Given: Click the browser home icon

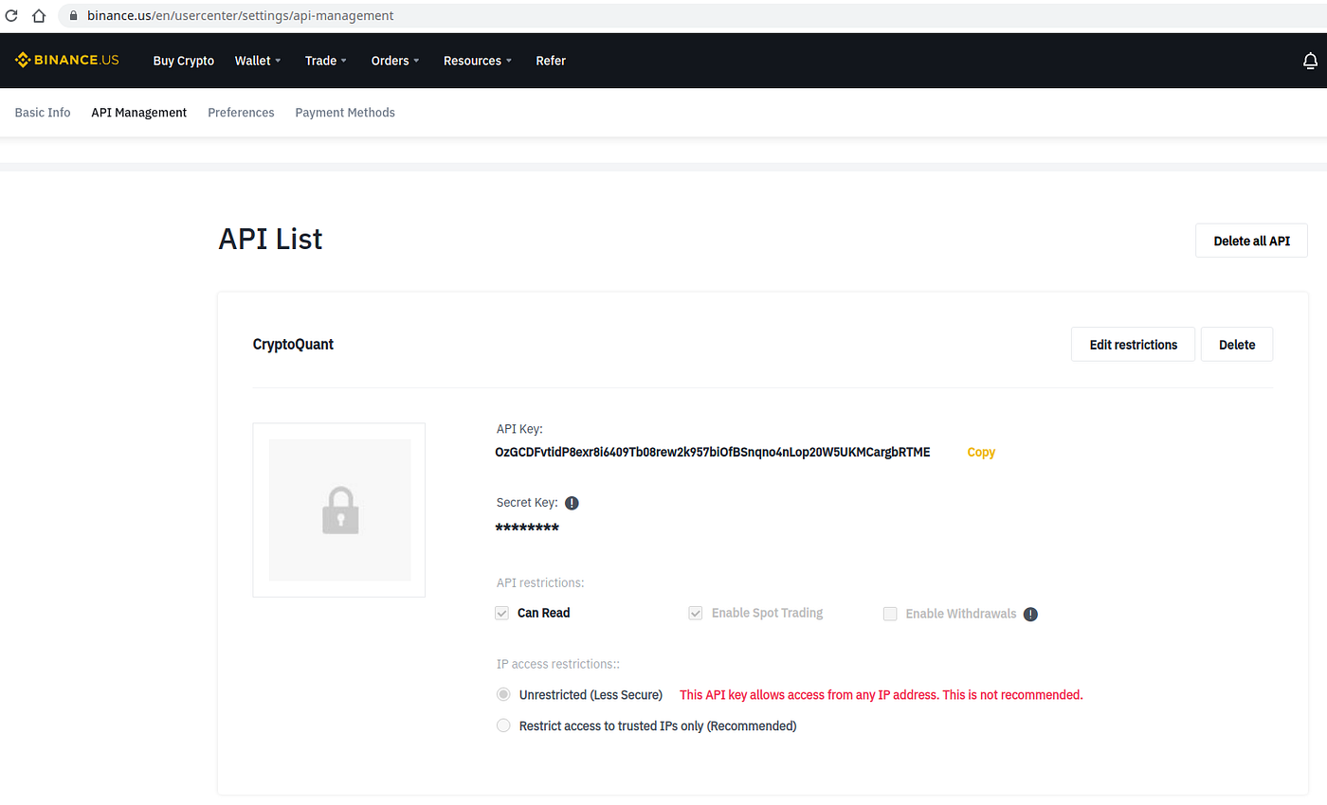Looking at the screenshot, I should (39, 16).
